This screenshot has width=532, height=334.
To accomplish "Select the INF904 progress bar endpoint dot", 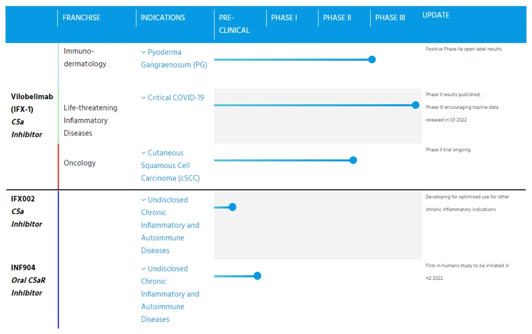I will (257, 276).
